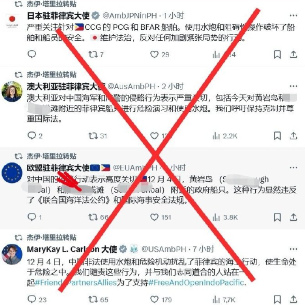
Task: Open more options for Japan ambassador's post
Action: coord(293,15)
